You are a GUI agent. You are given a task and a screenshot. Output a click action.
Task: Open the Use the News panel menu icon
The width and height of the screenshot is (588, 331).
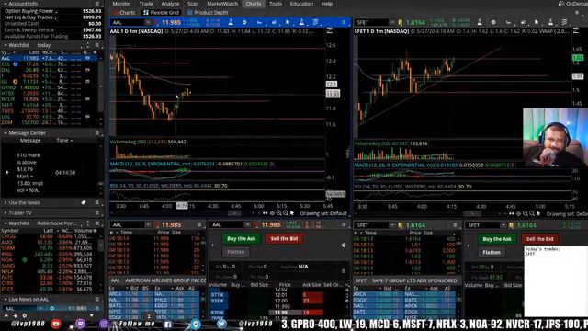click(97, 202)
